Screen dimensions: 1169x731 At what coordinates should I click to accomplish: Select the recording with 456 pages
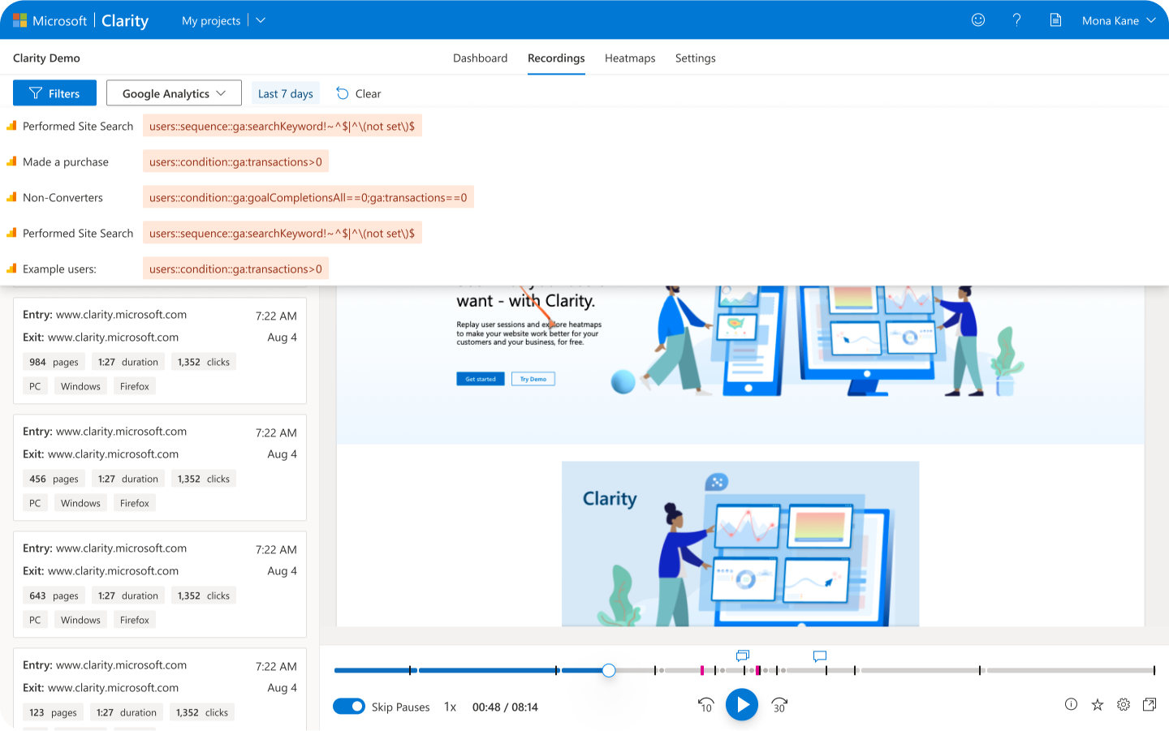click(x=159, y=467)
